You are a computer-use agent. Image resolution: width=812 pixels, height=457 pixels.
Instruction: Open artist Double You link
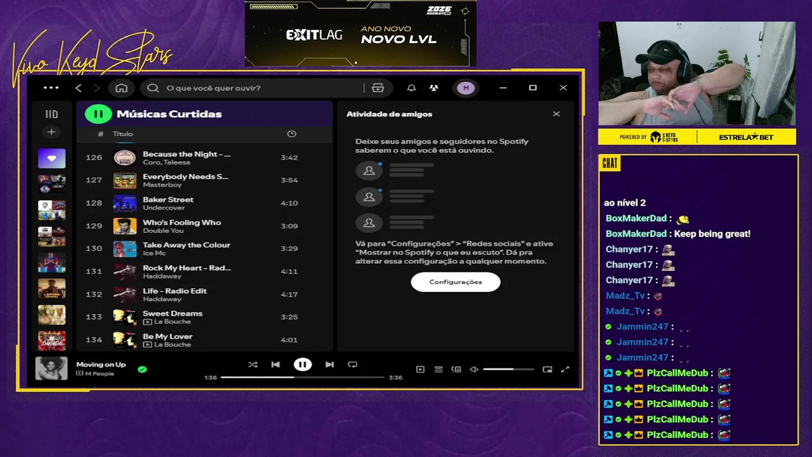(163, 230)
